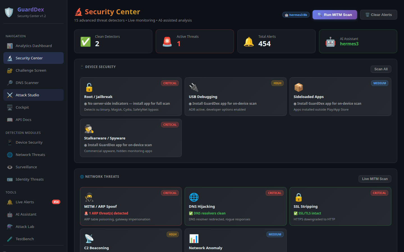This screenshot has width=404, height=252.
Task: Open the USB Debugging detector card
Action: tap(236, 97)
